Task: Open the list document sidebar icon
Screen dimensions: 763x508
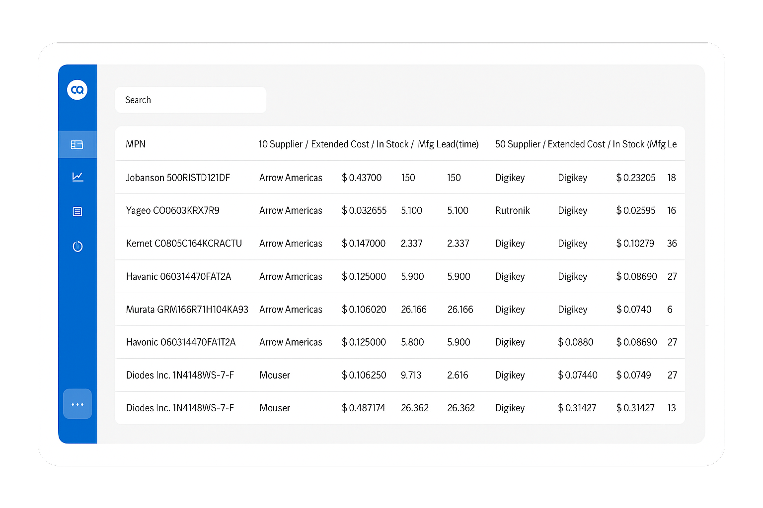Action: (x=77, y=212)
